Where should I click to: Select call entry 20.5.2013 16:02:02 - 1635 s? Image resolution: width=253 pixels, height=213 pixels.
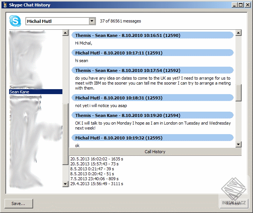click(97, 159)
